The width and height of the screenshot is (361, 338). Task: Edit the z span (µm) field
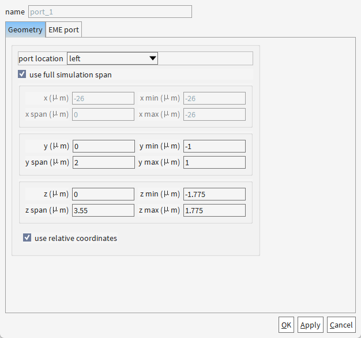click(103, 210)
